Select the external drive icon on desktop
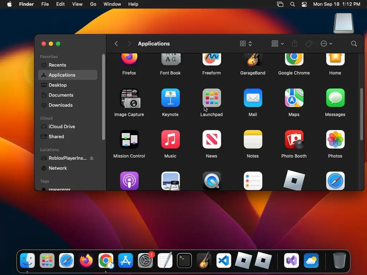The width and height of the screenshot is (367, 275). click(x=344, y=23)
